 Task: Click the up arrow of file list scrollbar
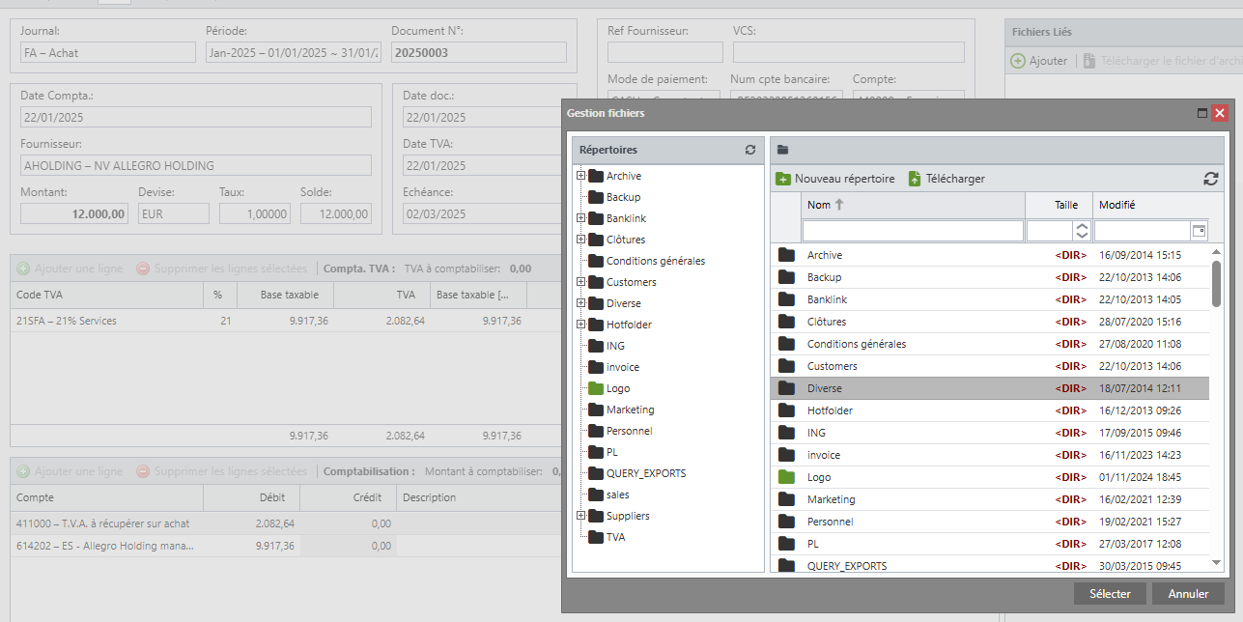1216,251
